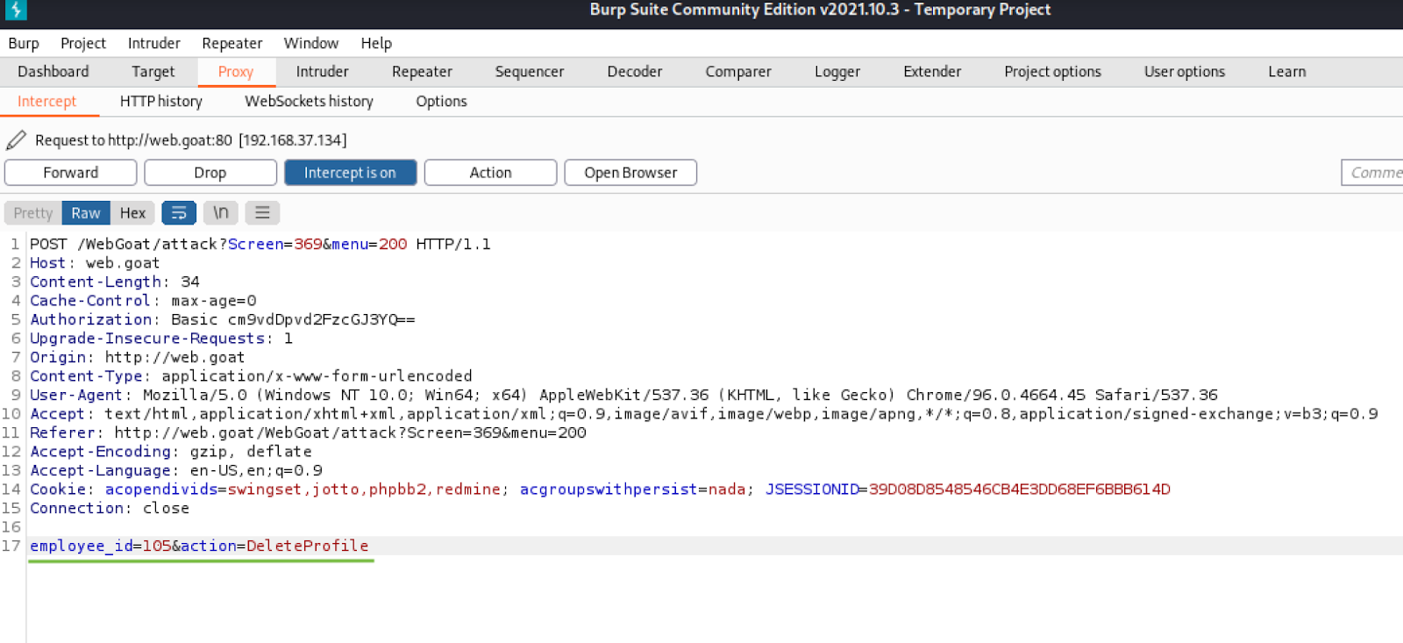Click the pencil edit icon beside request URL
1403x643 pixels.
tap(16, 140)
